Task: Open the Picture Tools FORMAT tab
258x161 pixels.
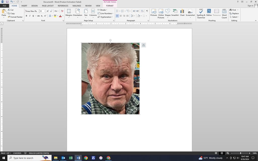Action: 110,6
